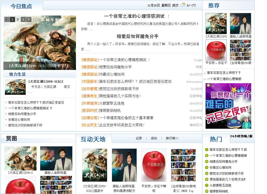Viewport: 267px width, 194px height.
Task: Switch to the 活动 tab
Action: (x=154, y=138)
